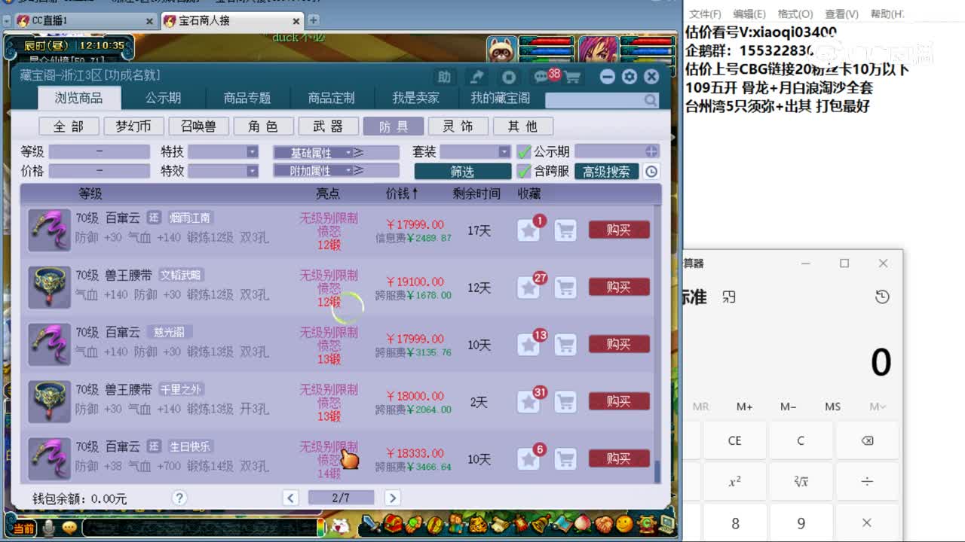
Task: Click the 藏宝阁 share arrow icon
Action: 476,75
